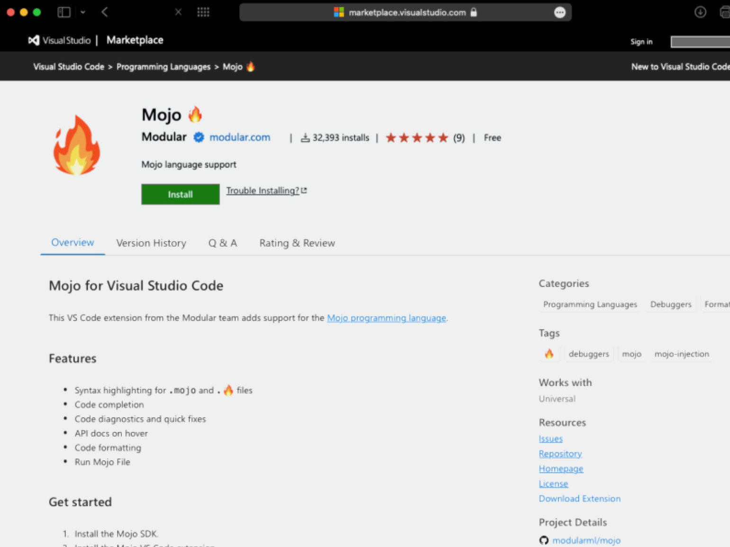Image resolution: width=730 pixels, height=547 pixels.
Task: Open Mojo programming language link
Action: pyautogui.click(x=387, y=318)
